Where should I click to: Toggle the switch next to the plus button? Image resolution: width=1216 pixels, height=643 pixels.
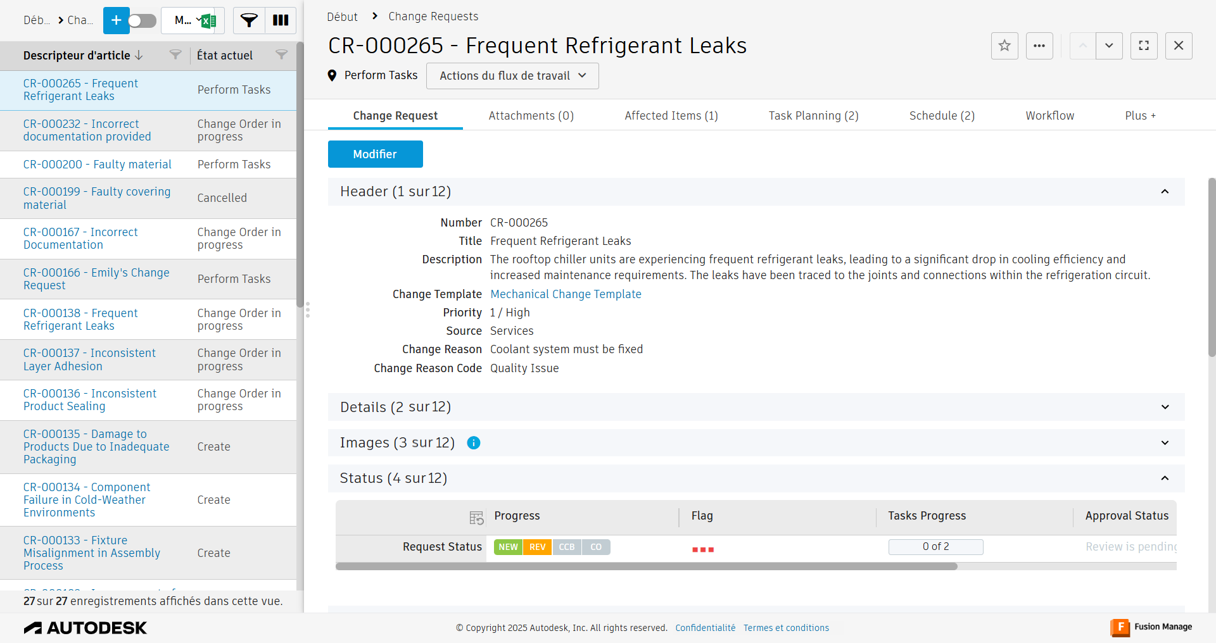pyautogui.click(x=142, y=20)
